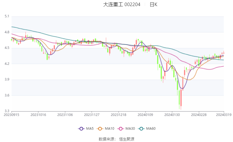Toggle the MA30 legend marker
The height and width of the screenshot is (142, 233).
[121, 129]
